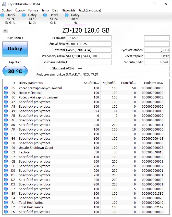The image size is (172, 217).
Task: Click the blue status orb in row A9
Action: pyautogui.click(x=6, y=111)
